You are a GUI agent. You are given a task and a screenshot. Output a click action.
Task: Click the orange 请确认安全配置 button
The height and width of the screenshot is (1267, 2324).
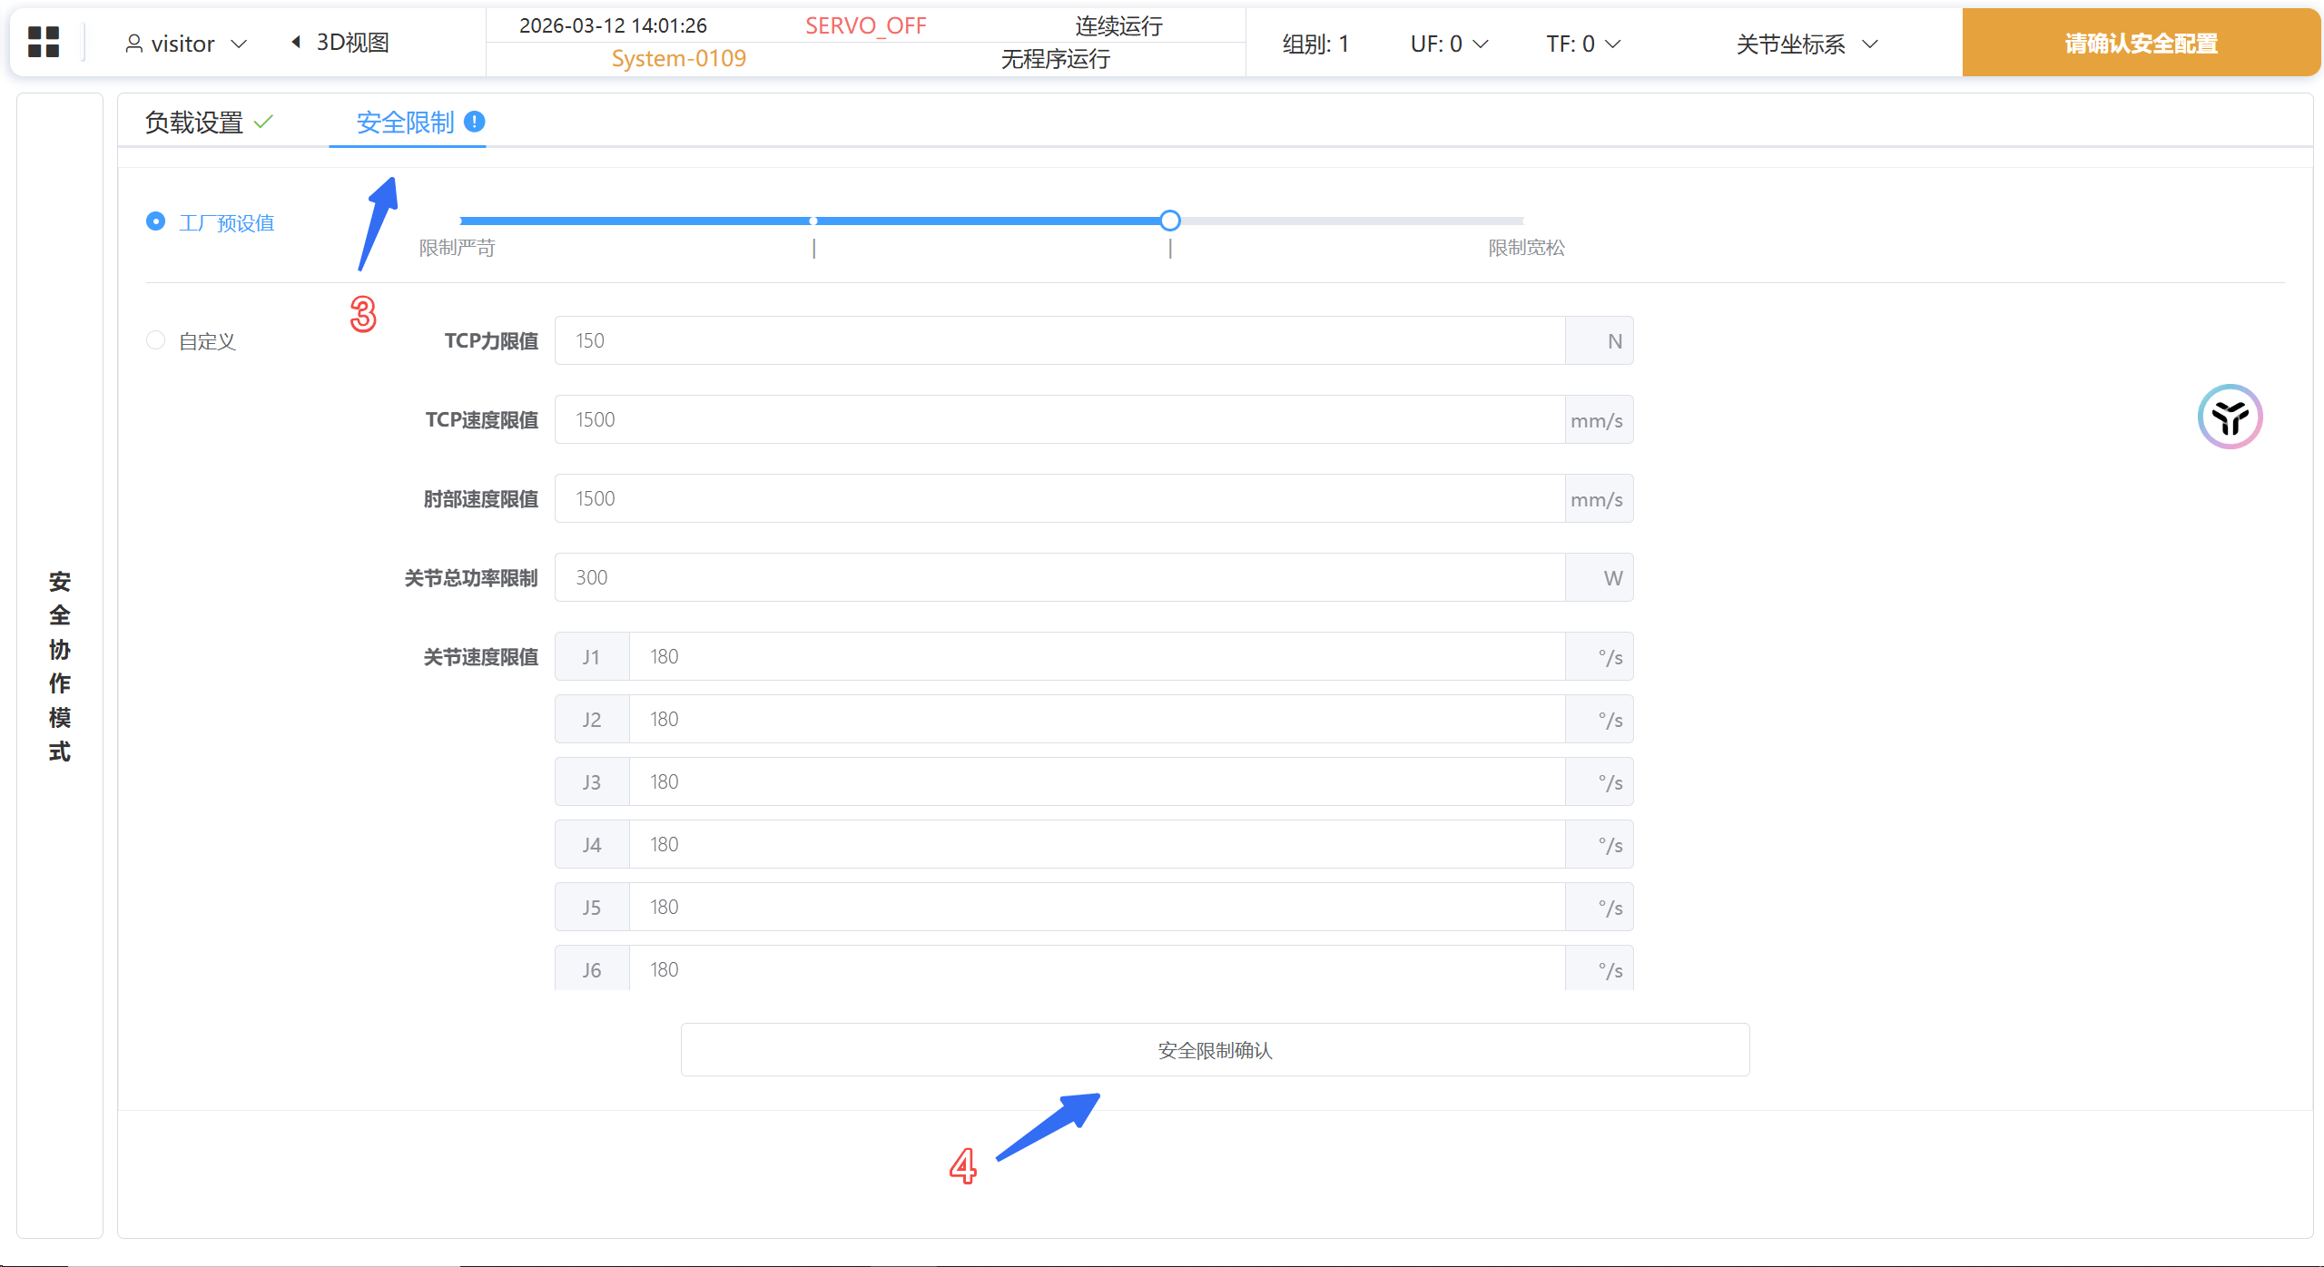[2141, 43]
